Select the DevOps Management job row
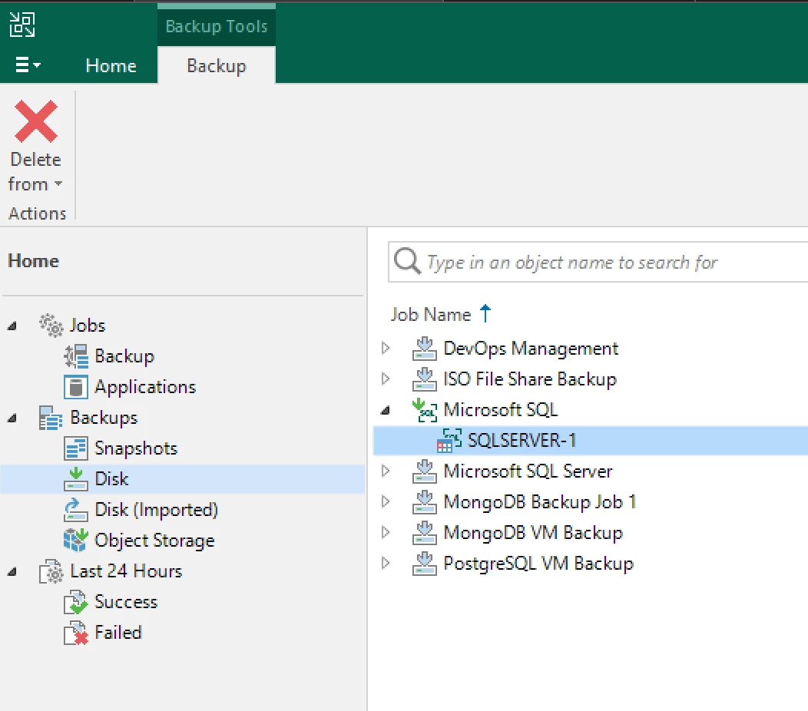Viewport: 808px width, 711px height. coord(531,349)
